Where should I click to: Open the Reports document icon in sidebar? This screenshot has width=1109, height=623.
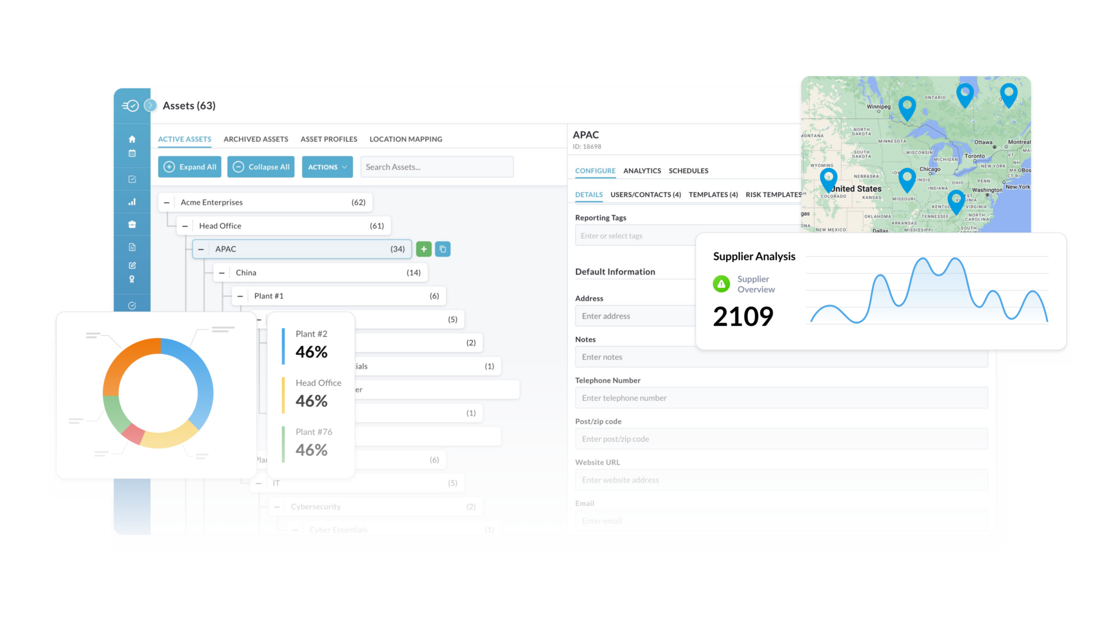click(132, 246)
